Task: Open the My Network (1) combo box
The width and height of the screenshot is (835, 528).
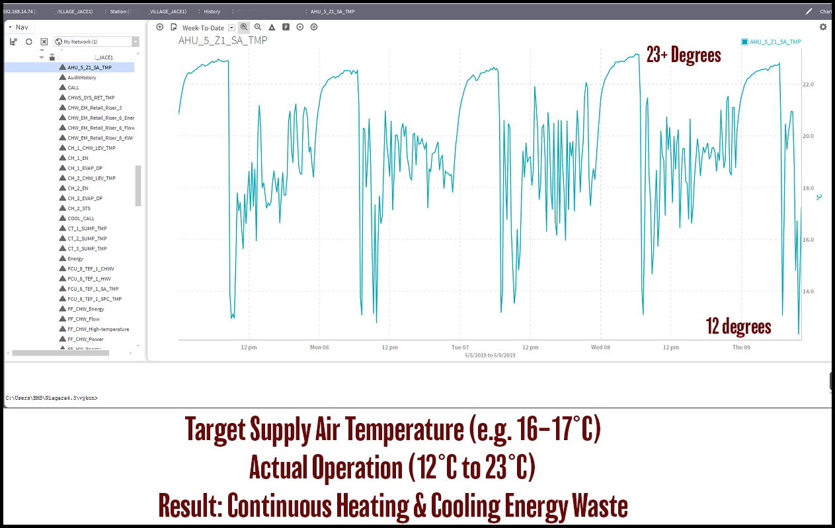Action: [97, 42]
